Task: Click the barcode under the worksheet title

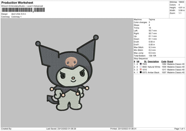Action: coord(23,10)
